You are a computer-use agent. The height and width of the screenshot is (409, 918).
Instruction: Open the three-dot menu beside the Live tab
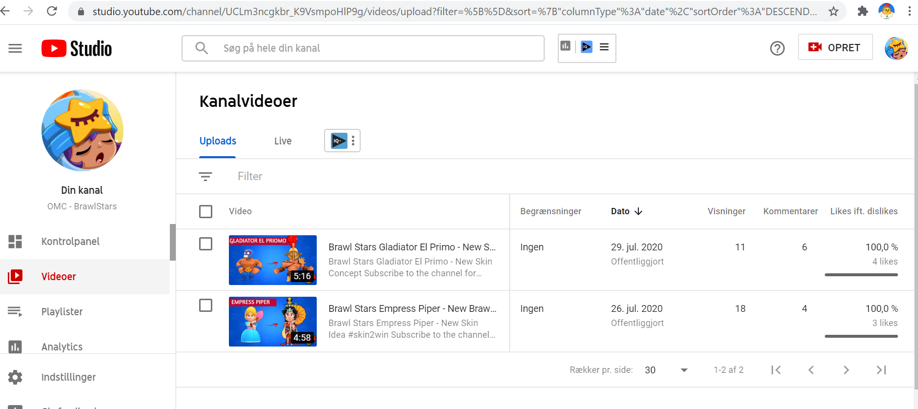point(353,141)
